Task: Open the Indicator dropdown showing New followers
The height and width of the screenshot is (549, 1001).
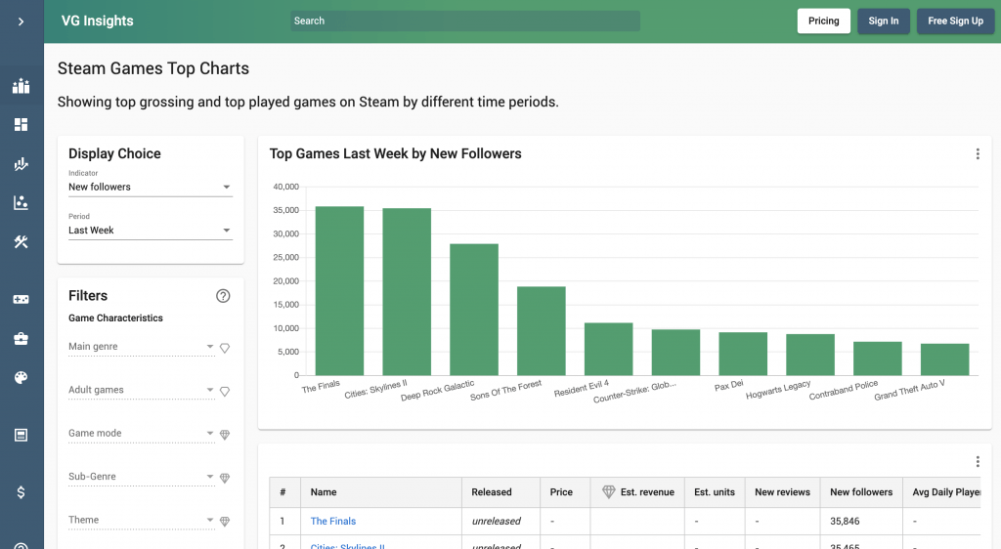Action: (x=150, y=187)
